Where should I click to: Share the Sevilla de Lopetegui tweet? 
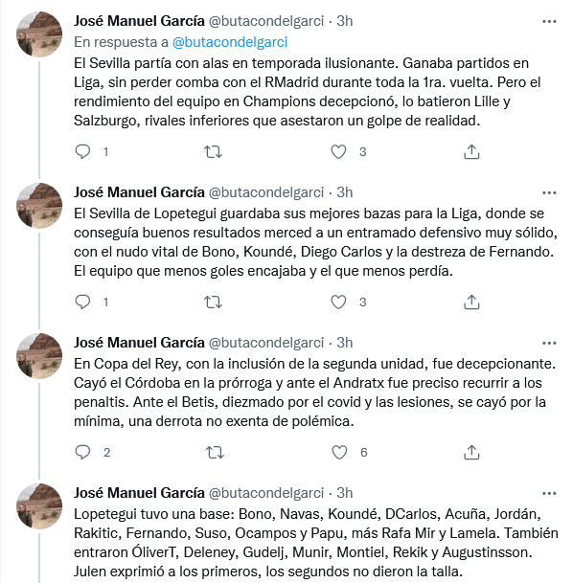click(471, 302)
